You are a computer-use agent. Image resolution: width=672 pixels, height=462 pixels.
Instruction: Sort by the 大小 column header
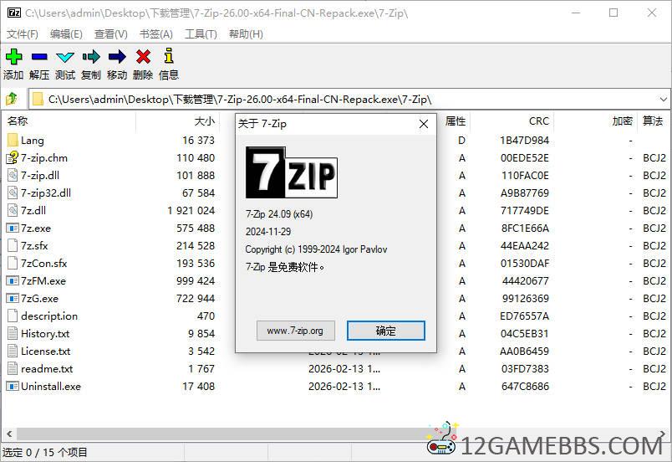[x=178, y=121]
